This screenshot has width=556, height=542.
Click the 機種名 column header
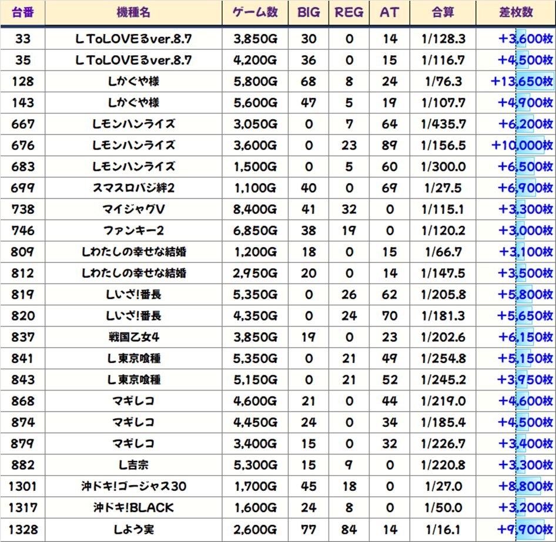pos(133,13)
